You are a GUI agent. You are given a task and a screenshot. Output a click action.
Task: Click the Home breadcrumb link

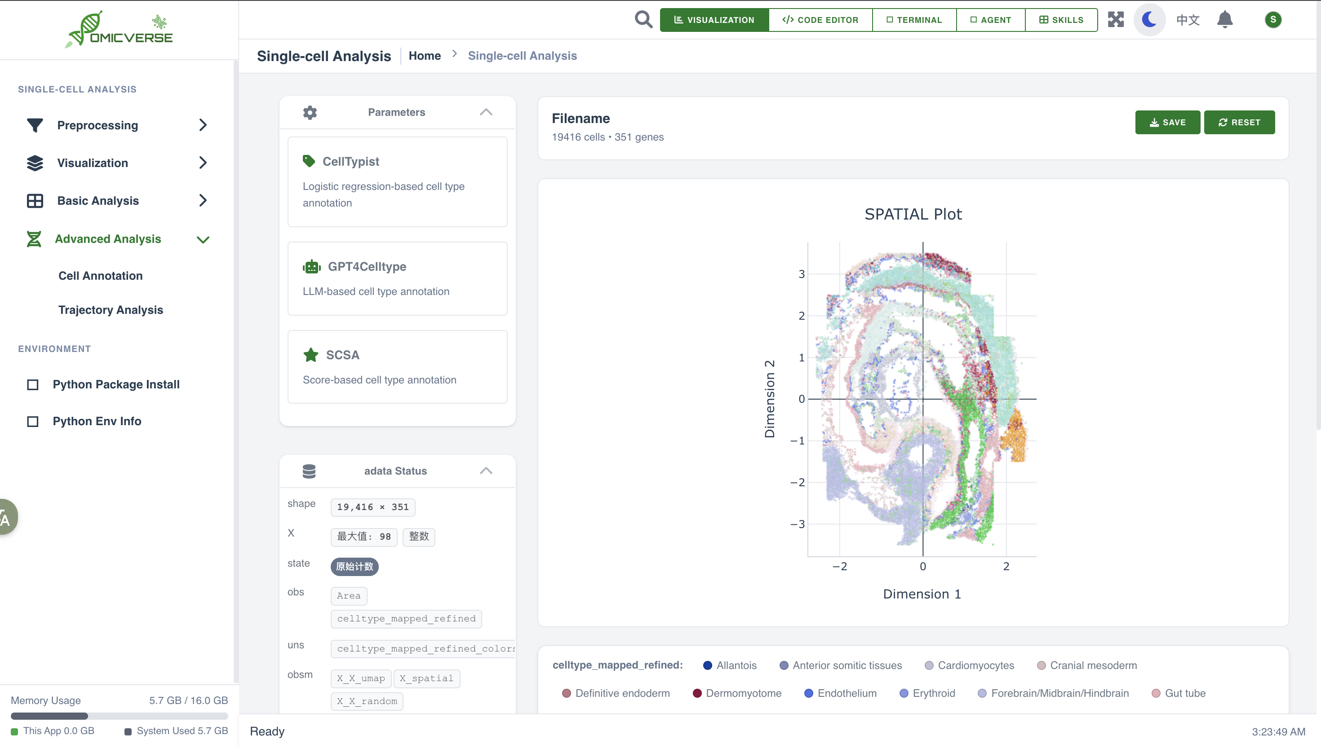425,56
